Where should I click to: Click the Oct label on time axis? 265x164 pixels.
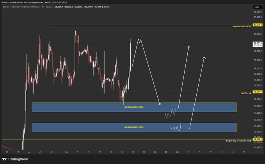[177, 152]
